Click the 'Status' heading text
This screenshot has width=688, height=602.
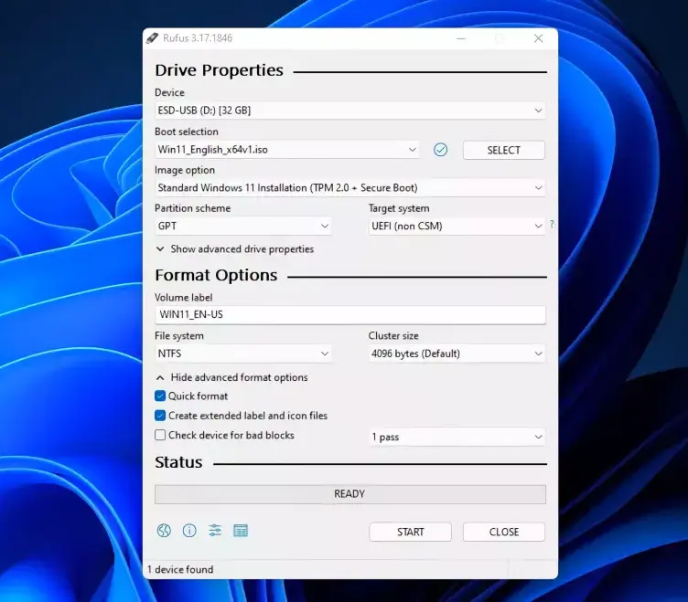[x=178, y=462]
